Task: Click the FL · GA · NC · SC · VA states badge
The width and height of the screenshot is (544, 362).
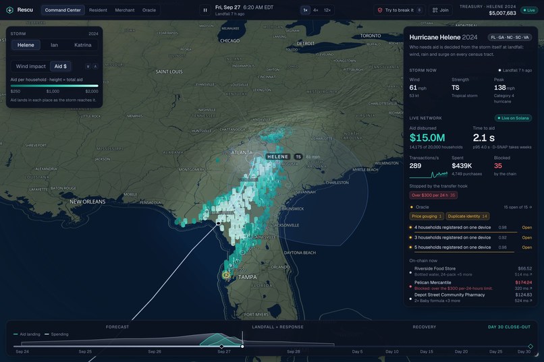Action: pos(510,37)
